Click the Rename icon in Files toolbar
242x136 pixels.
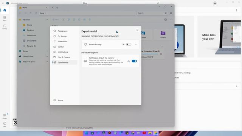[x=79, y=20]
